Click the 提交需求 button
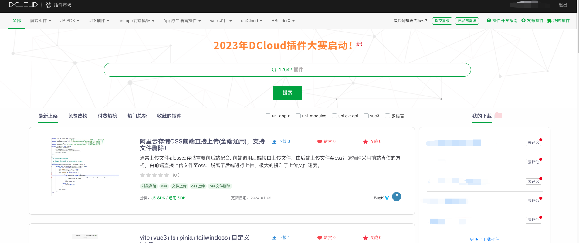Screen dimensions: 579x243 (442, 21)
